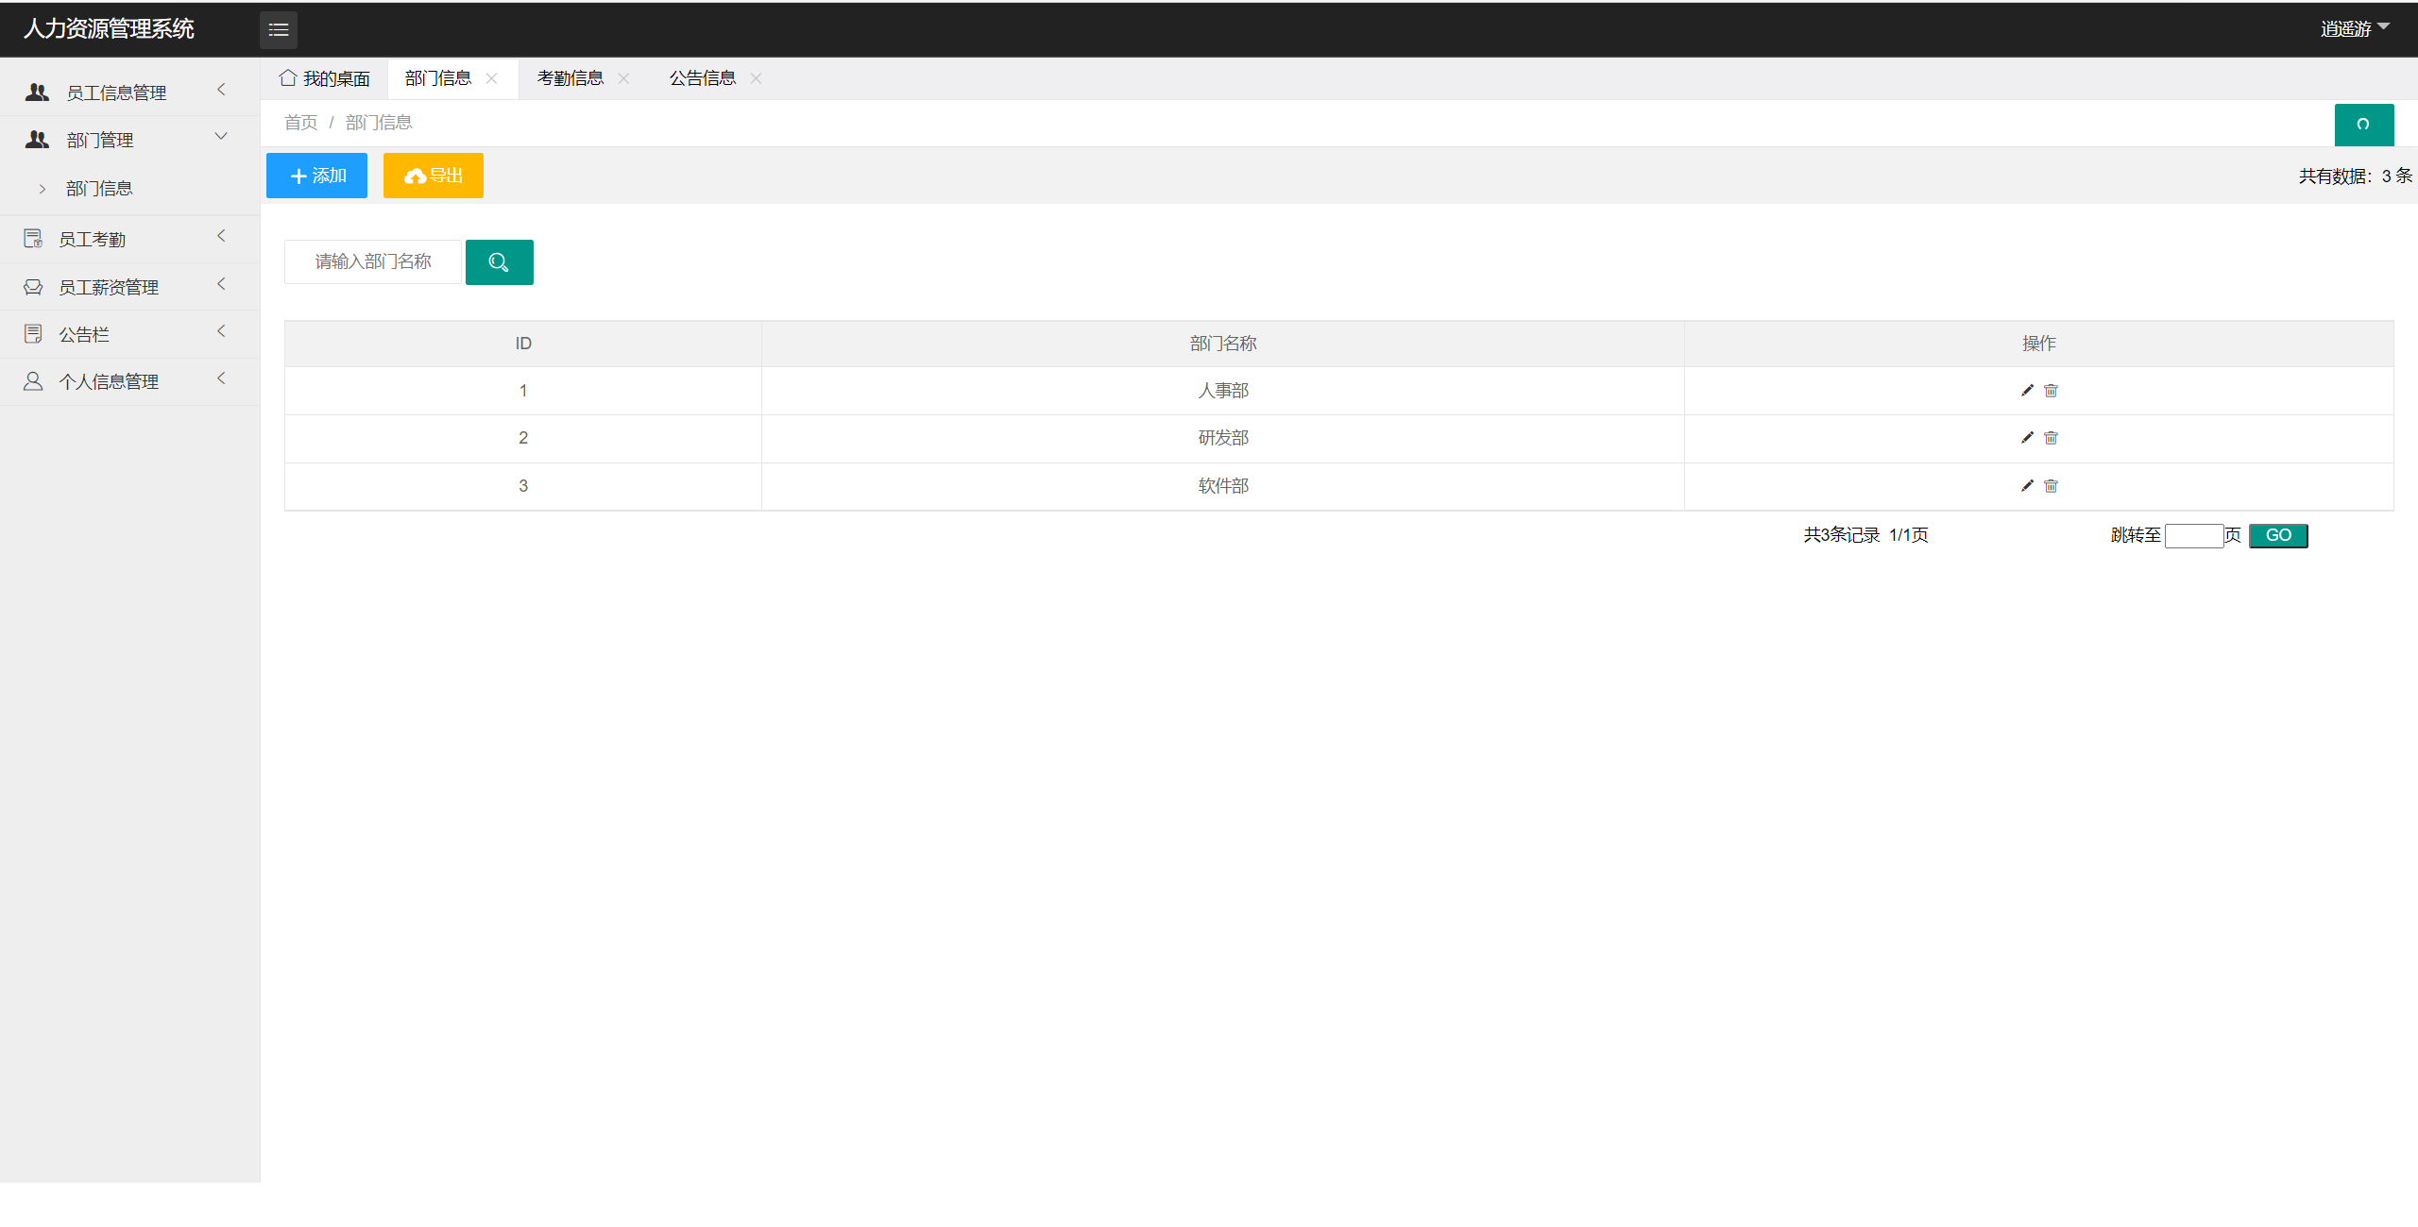Click the green refresh icon button
Image resolution: width=2418 pixels, height=1227 pixels.
coord(2363,125)
